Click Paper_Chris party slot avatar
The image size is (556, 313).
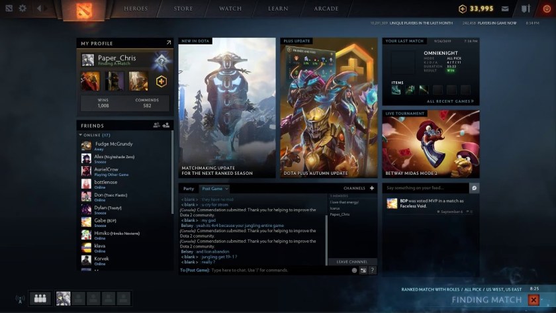64,298
